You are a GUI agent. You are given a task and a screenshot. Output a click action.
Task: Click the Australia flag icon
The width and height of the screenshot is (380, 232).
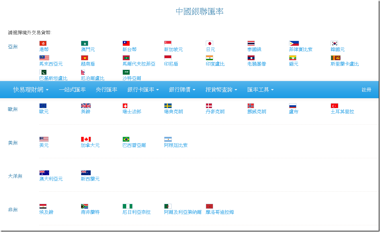coord(44,172)
